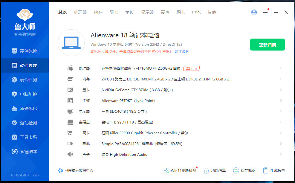Open 智慧选车 in the sidebar

click(x=25, y=152)
